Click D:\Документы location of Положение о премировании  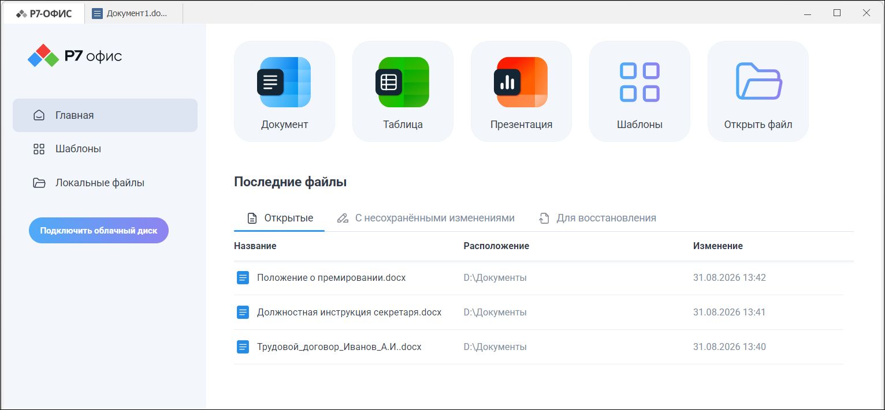click(495, 278)
